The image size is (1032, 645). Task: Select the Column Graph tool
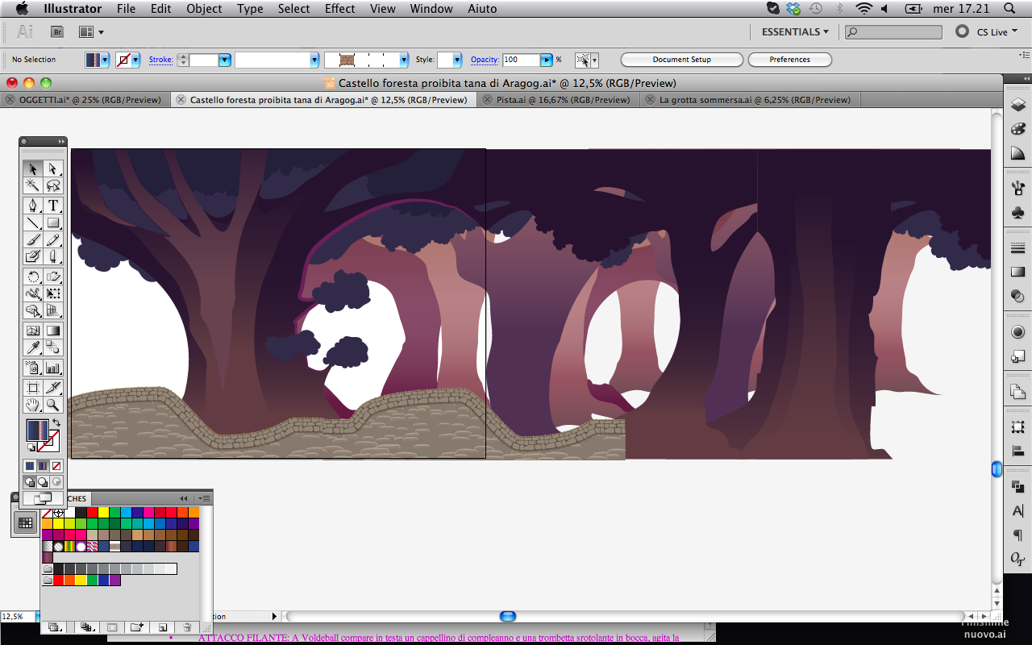pyautogui.click(x=53, y=368)
